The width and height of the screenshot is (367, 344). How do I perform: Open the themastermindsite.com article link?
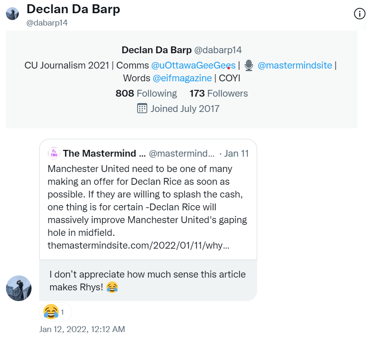click(x=139, y=246)
